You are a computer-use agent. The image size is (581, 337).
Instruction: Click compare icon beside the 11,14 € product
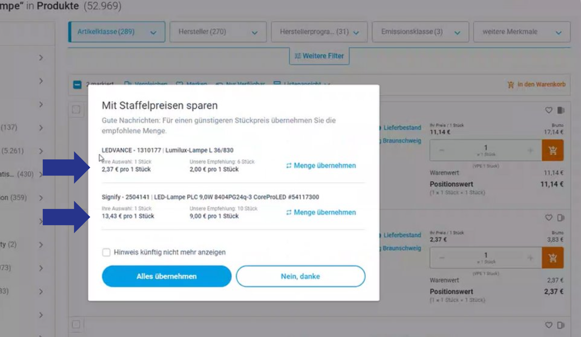(561, 110)
